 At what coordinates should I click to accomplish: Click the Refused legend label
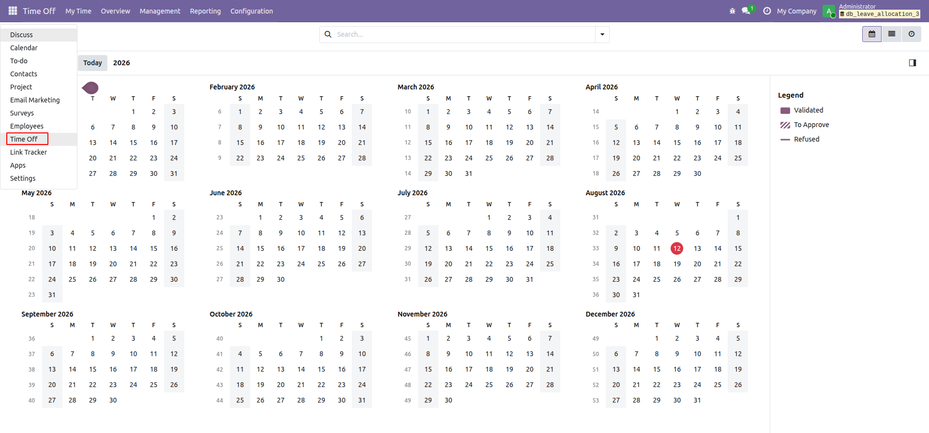(807, 139)
